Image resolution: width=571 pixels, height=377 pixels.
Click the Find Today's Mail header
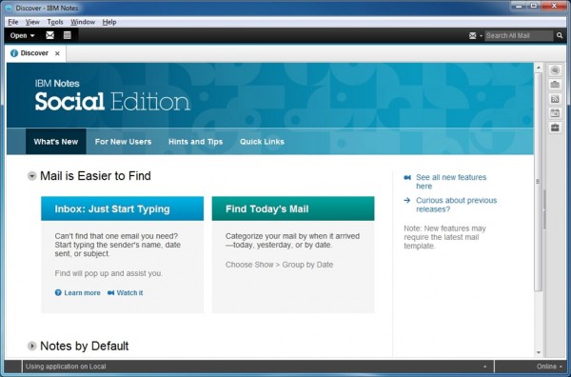point(293,208)
